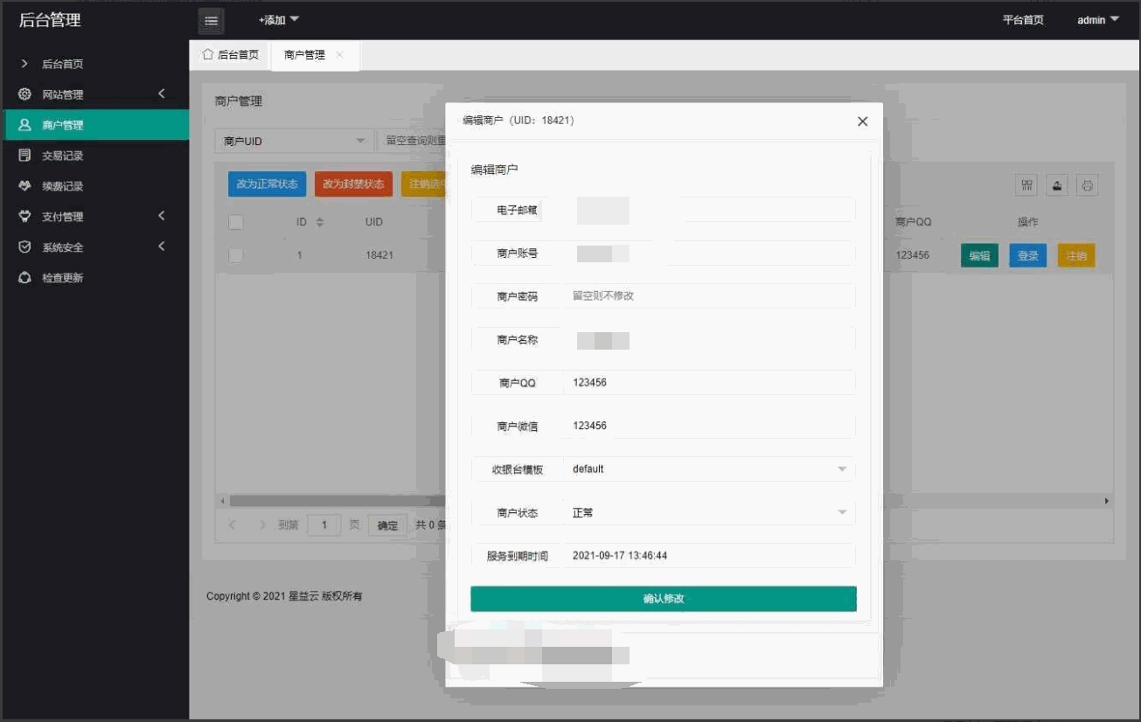Toggle the select-all checkbox in table header

point(235,222)
